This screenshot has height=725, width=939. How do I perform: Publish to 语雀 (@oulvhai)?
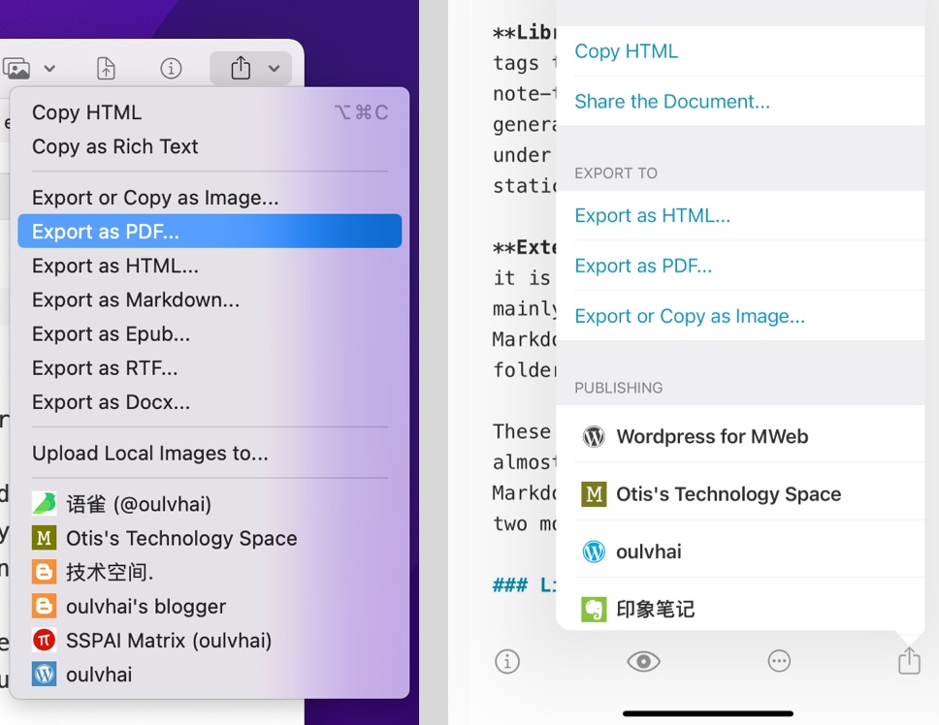[x=138, y=504]
